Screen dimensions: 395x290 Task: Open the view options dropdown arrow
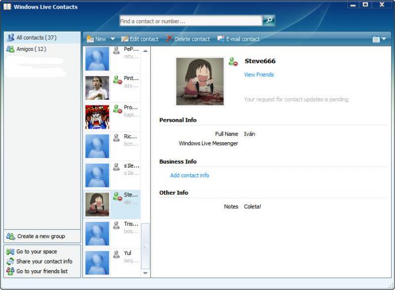(x=384, y=39)
